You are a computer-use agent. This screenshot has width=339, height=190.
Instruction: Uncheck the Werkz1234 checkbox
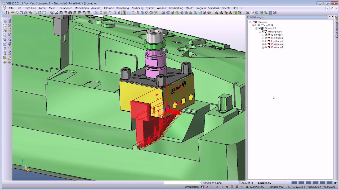pyautogui.click(x=256, y=25)
